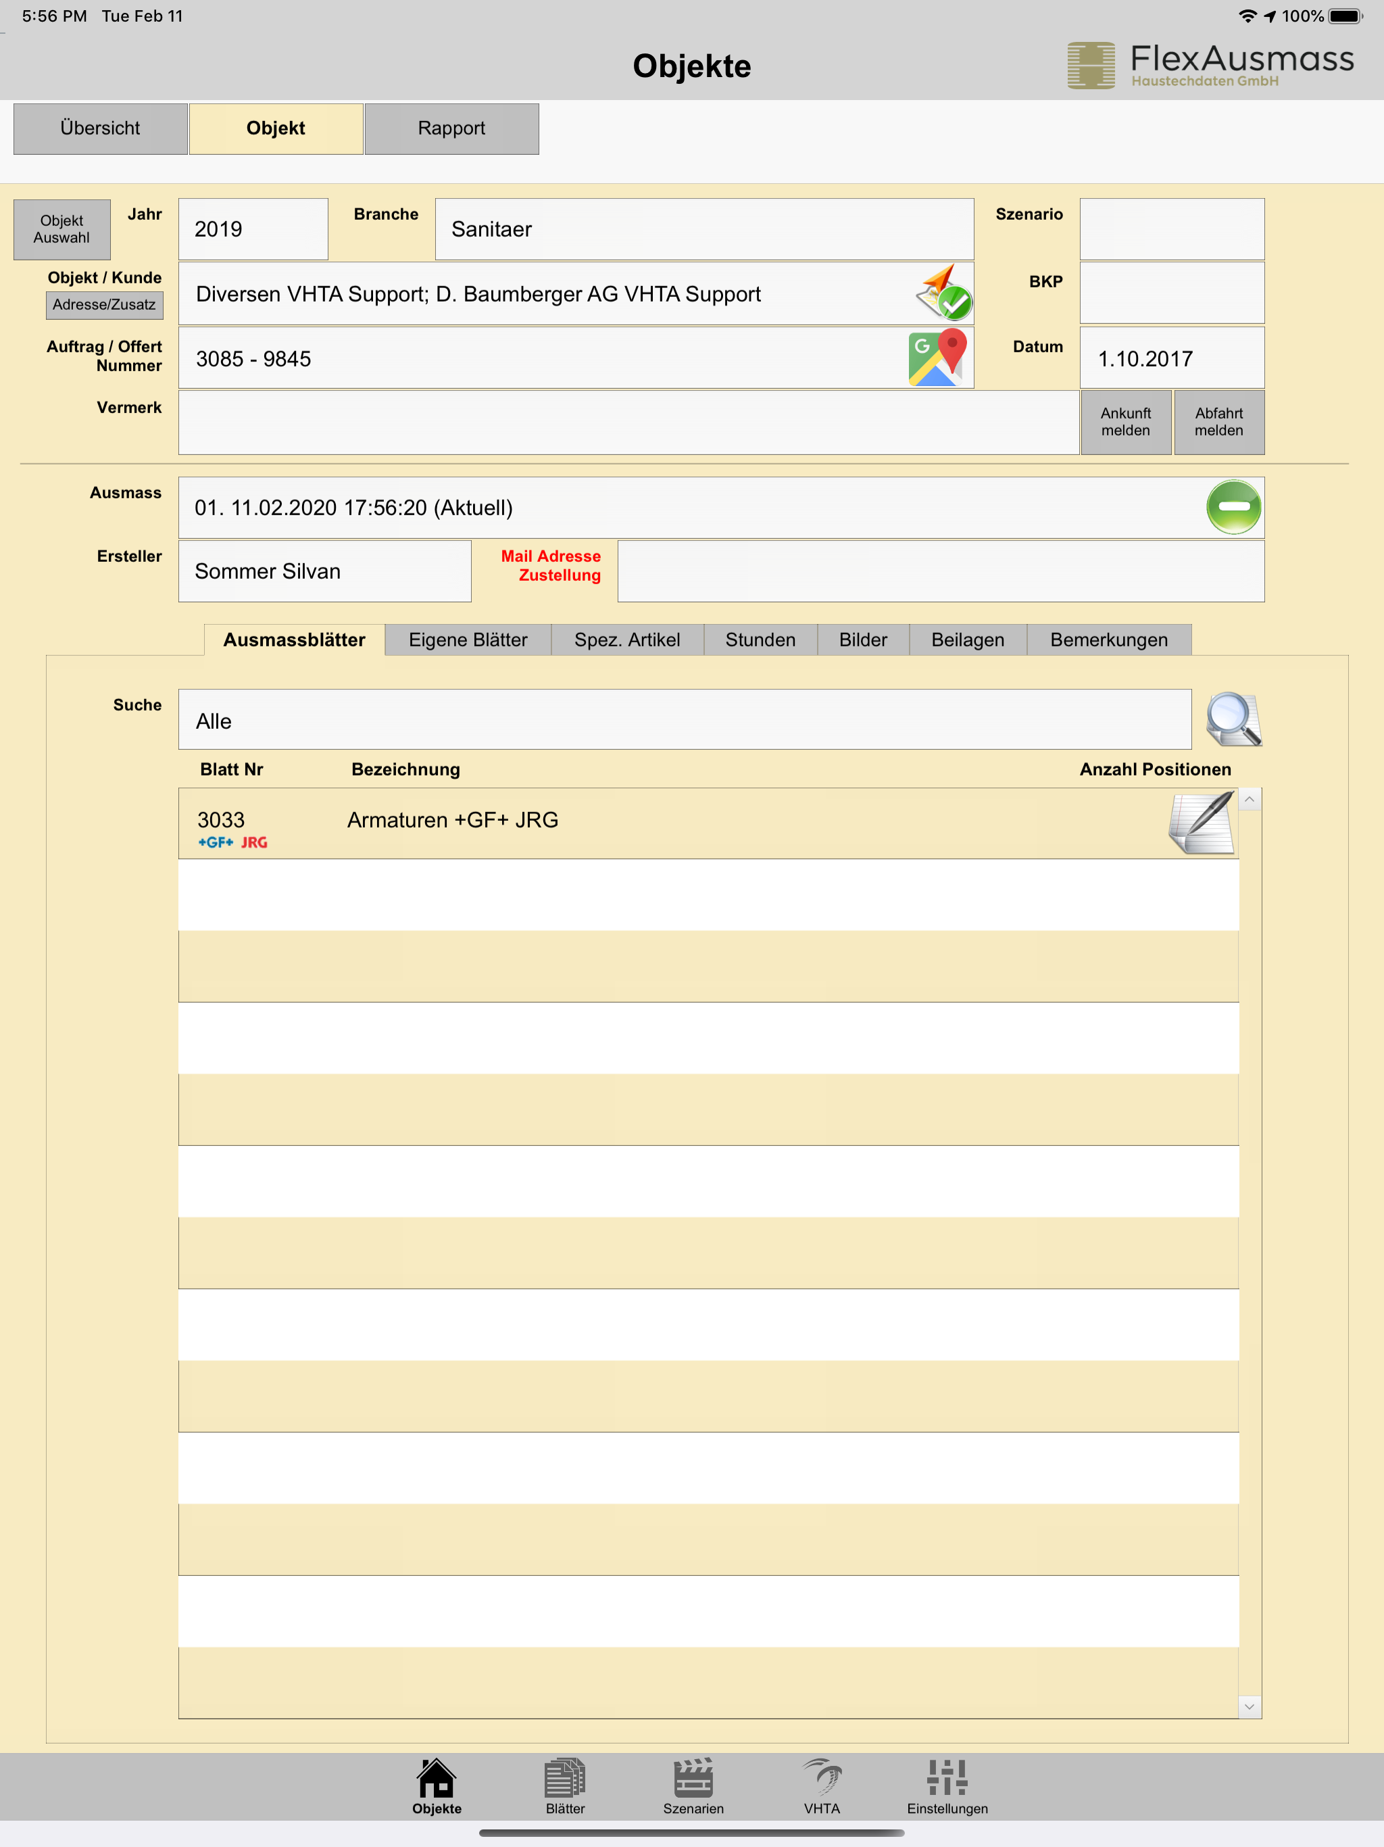Click the BKP input field
Viewport: 1384px width, 1847px height.
1172,293
